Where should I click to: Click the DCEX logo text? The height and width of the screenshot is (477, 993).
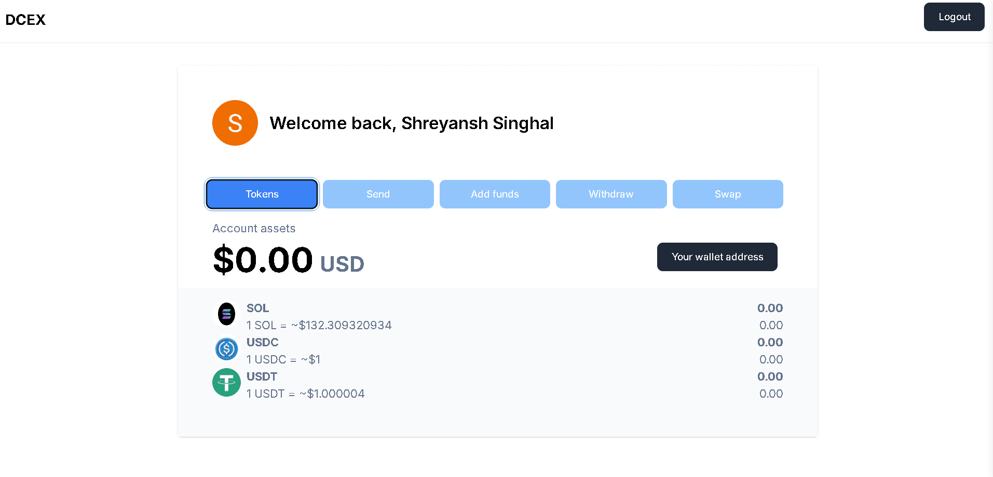(x=25, y=20)
